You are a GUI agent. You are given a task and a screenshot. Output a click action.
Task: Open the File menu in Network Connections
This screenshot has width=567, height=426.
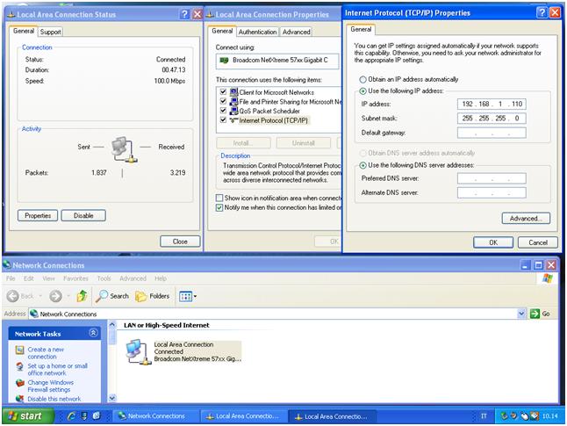(11, 278)
